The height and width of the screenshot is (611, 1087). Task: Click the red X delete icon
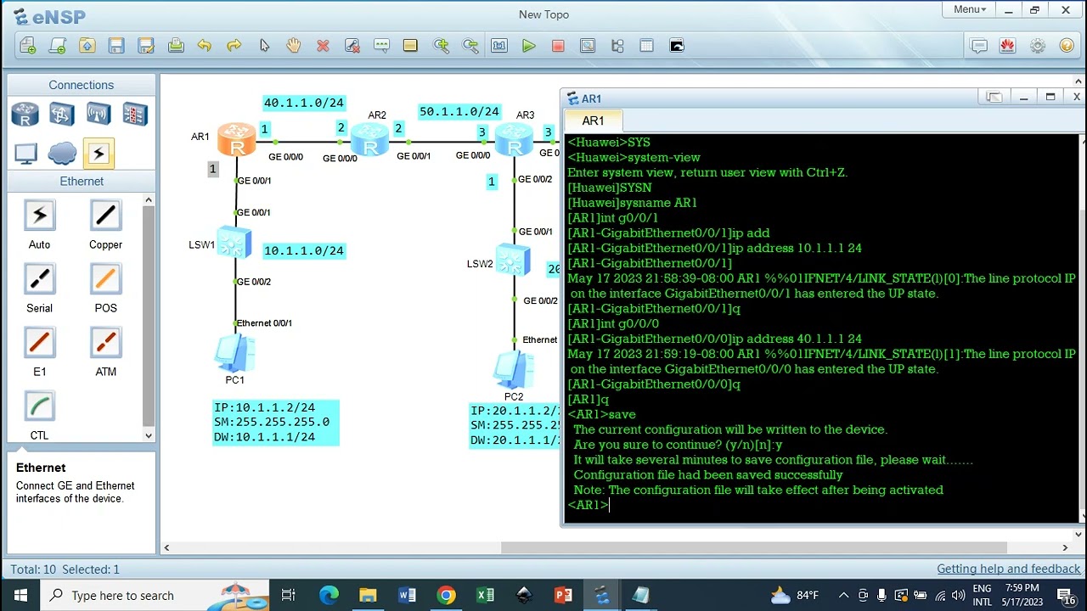(x=323, y=46)
